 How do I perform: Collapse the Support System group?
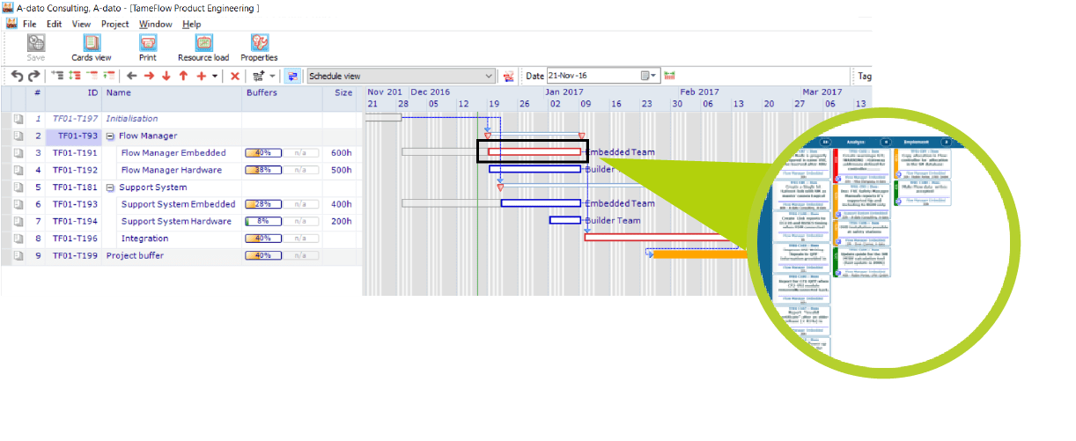coord(110,187)
